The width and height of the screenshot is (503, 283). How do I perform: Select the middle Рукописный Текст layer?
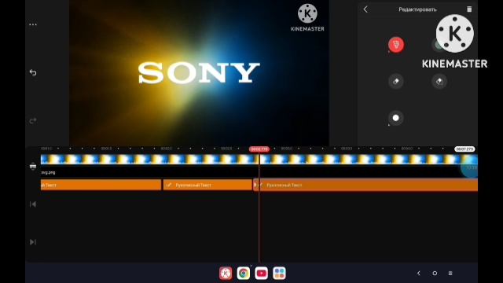tap(207, 185)
